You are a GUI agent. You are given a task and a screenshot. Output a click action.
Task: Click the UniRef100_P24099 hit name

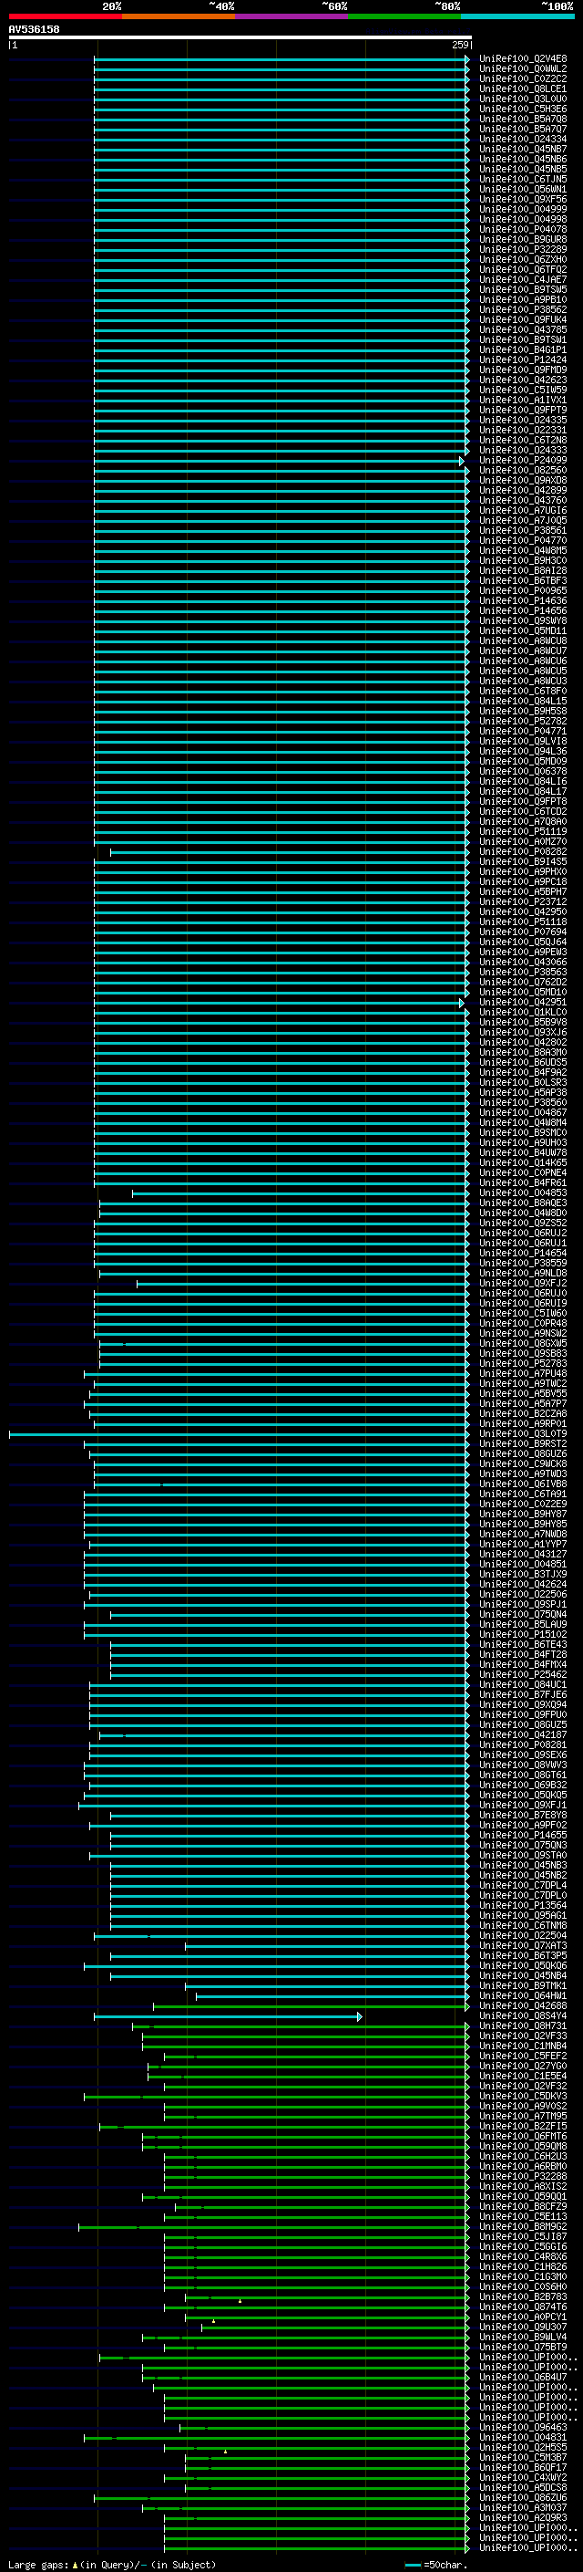pos(523,460)
